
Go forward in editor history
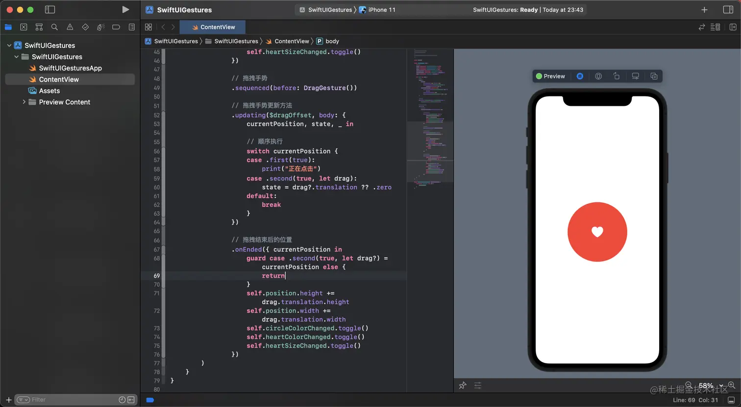(173, 27)
